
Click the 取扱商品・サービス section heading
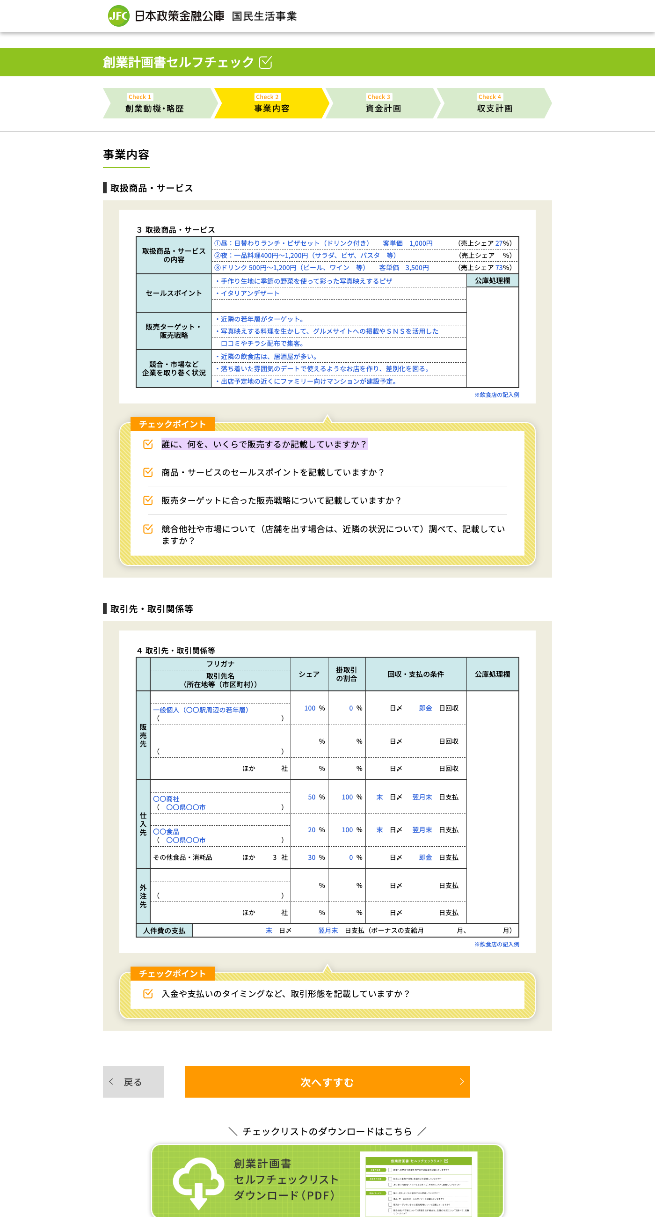pos(152,188)
